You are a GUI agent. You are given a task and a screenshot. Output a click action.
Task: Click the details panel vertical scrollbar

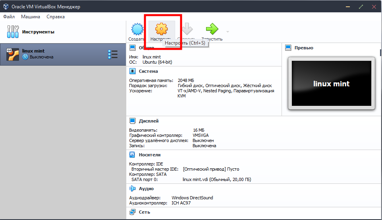point(379,119)
